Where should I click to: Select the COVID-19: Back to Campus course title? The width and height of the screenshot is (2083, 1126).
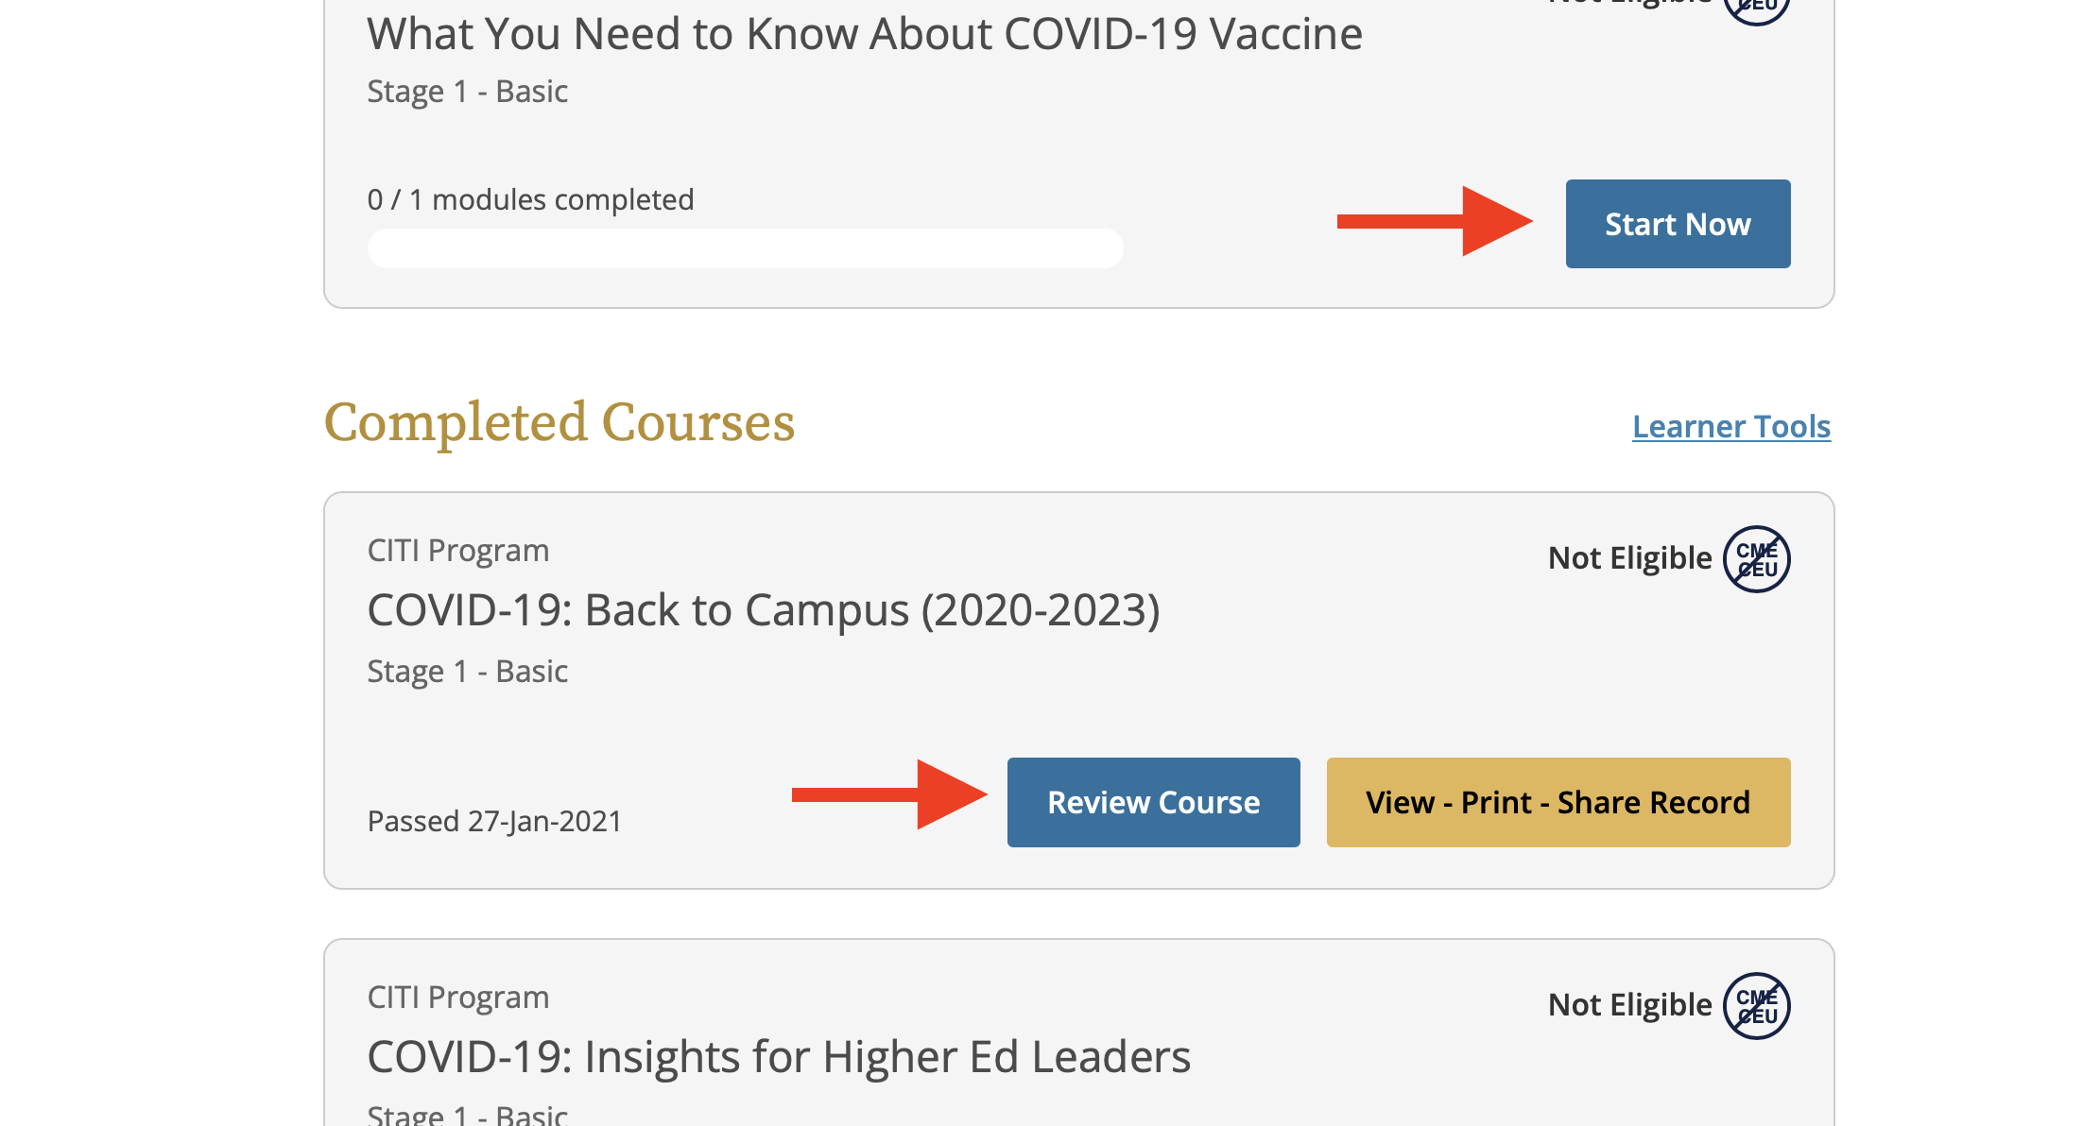(x=763, y=610)
